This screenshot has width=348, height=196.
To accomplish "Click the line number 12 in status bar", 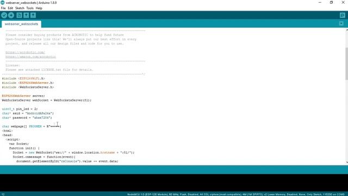I will [x=3, y=194].
